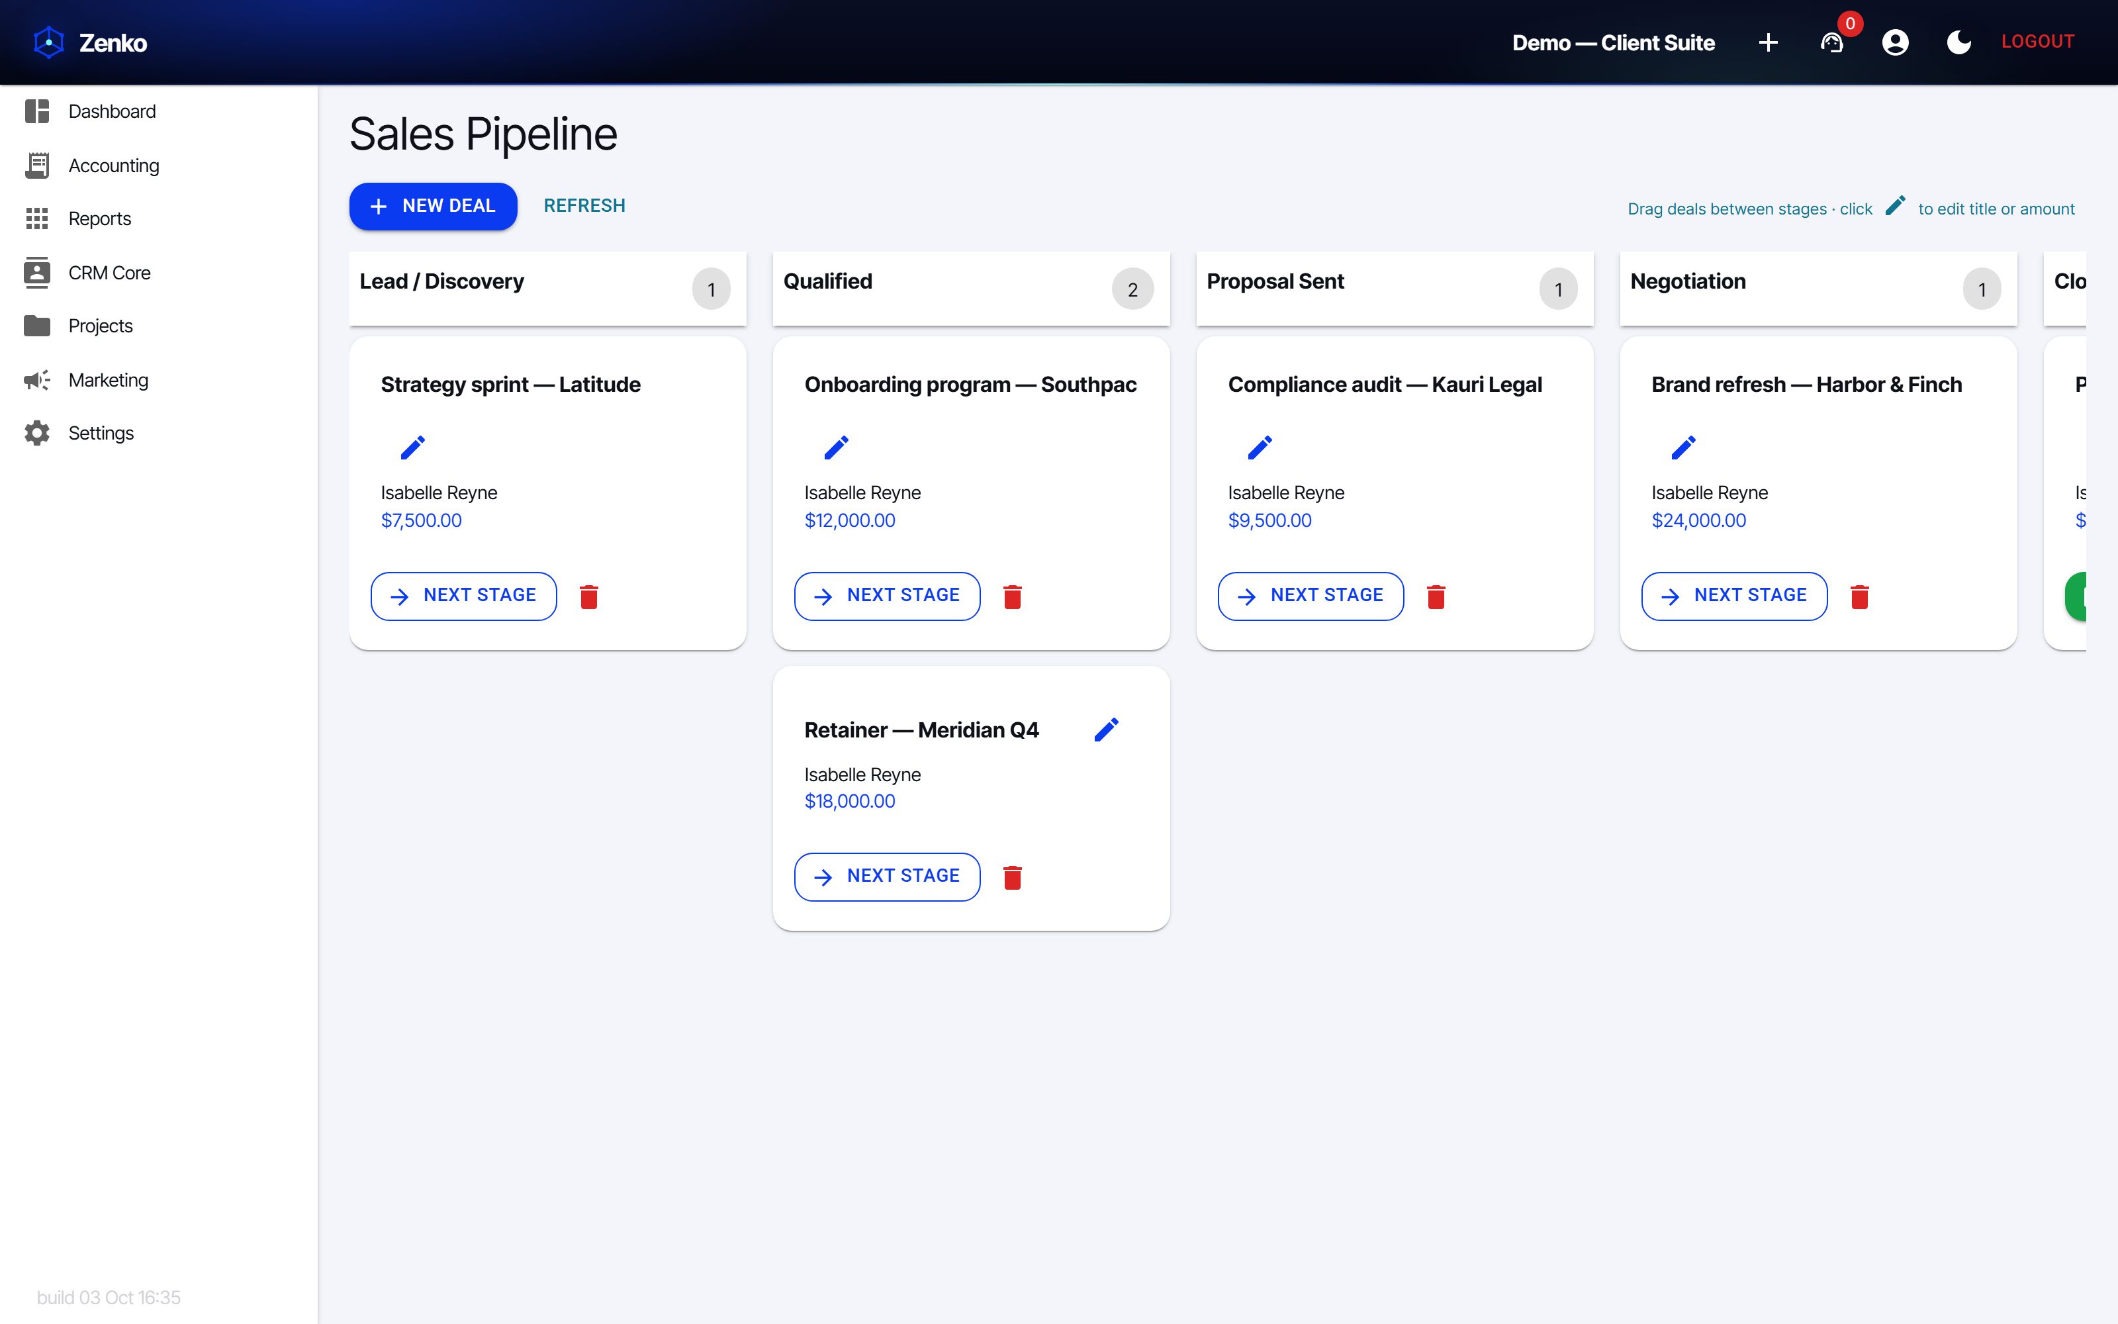Click the Demo — Client Suite title
This screenshot has width=2118, height=1324.
[1613, 42]
